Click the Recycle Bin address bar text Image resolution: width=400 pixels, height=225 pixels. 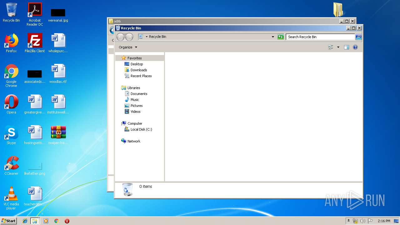coord(157,37)
